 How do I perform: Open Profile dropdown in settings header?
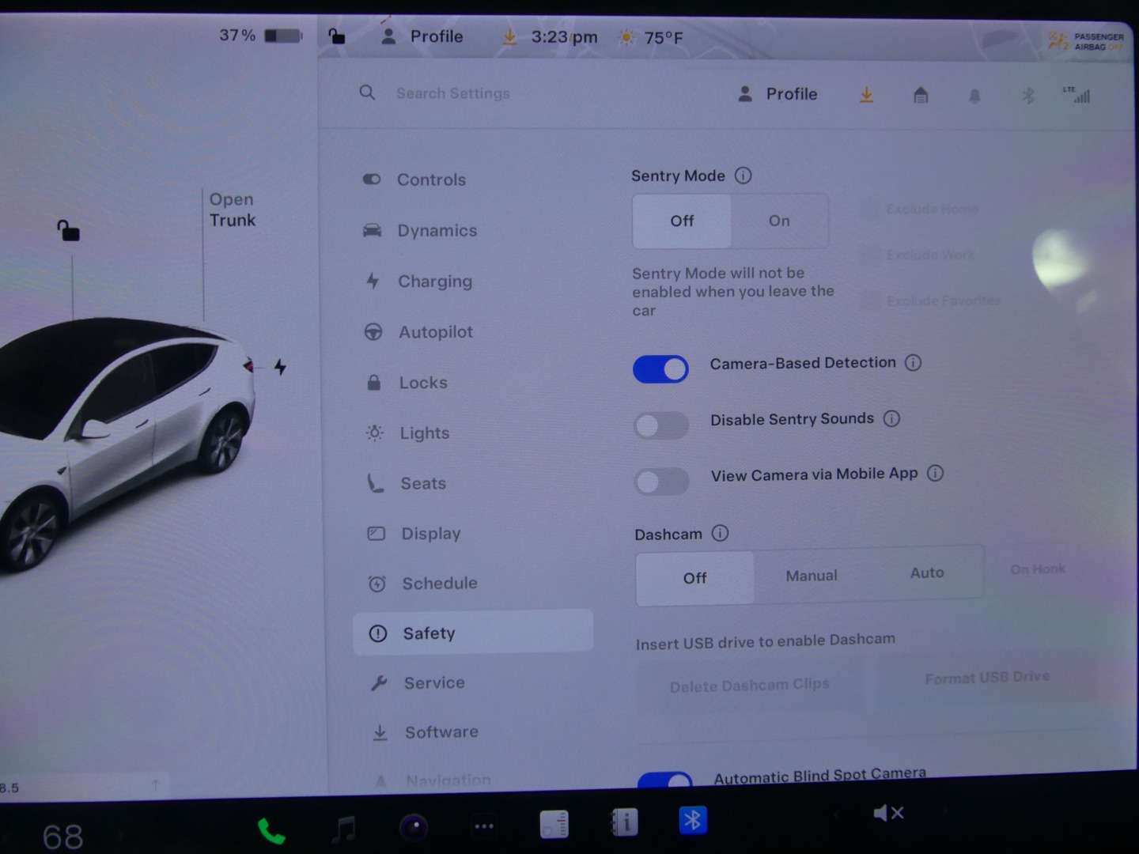coord(778,94)
